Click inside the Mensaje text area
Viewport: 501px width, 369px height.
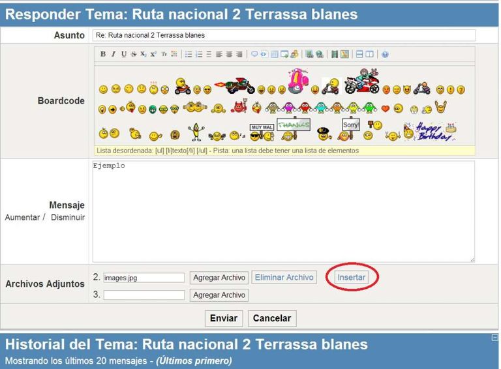click(284, 212)
